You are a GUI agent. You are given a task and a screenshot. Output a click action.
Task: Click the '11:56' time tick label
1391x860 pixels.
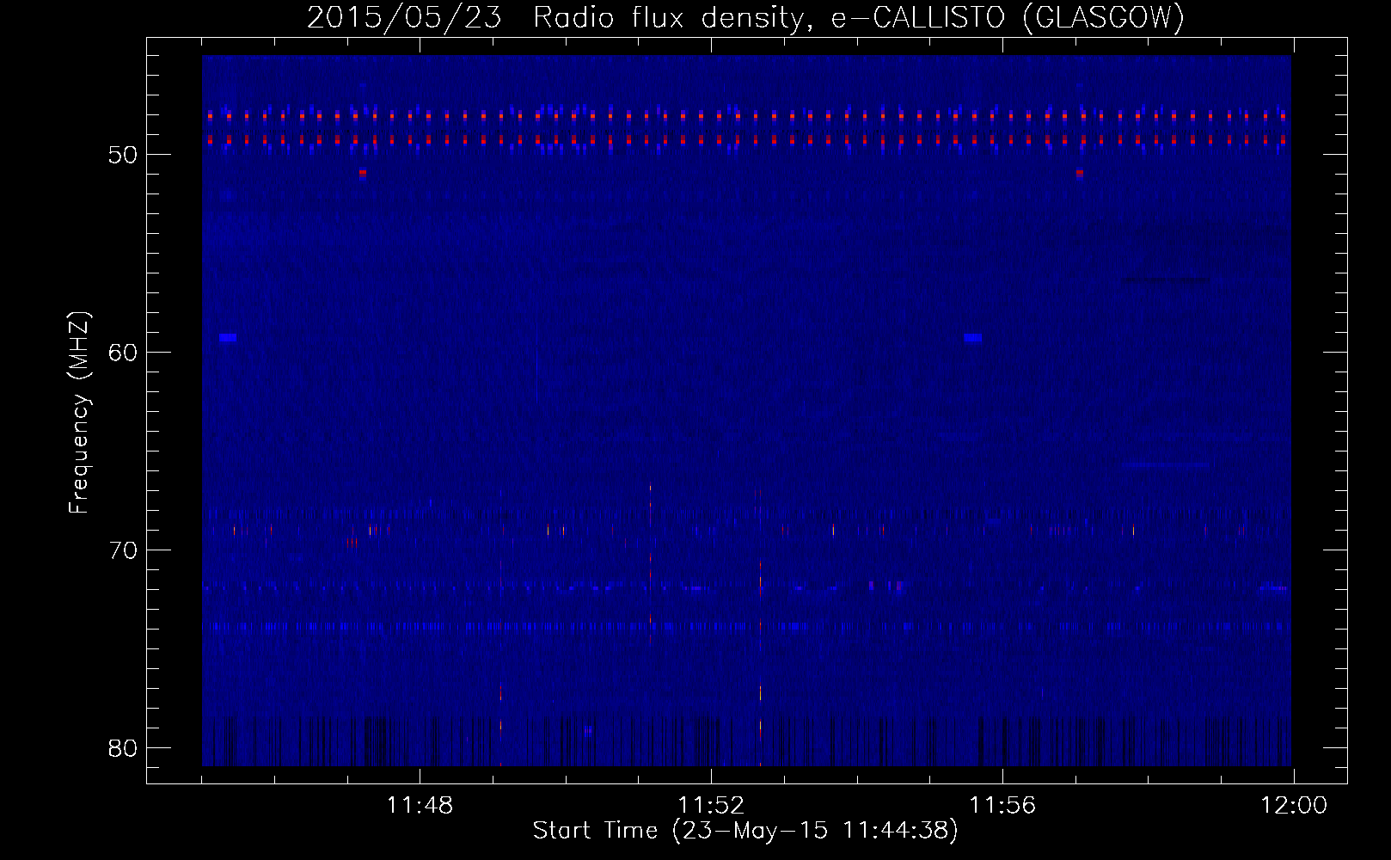1003,806
